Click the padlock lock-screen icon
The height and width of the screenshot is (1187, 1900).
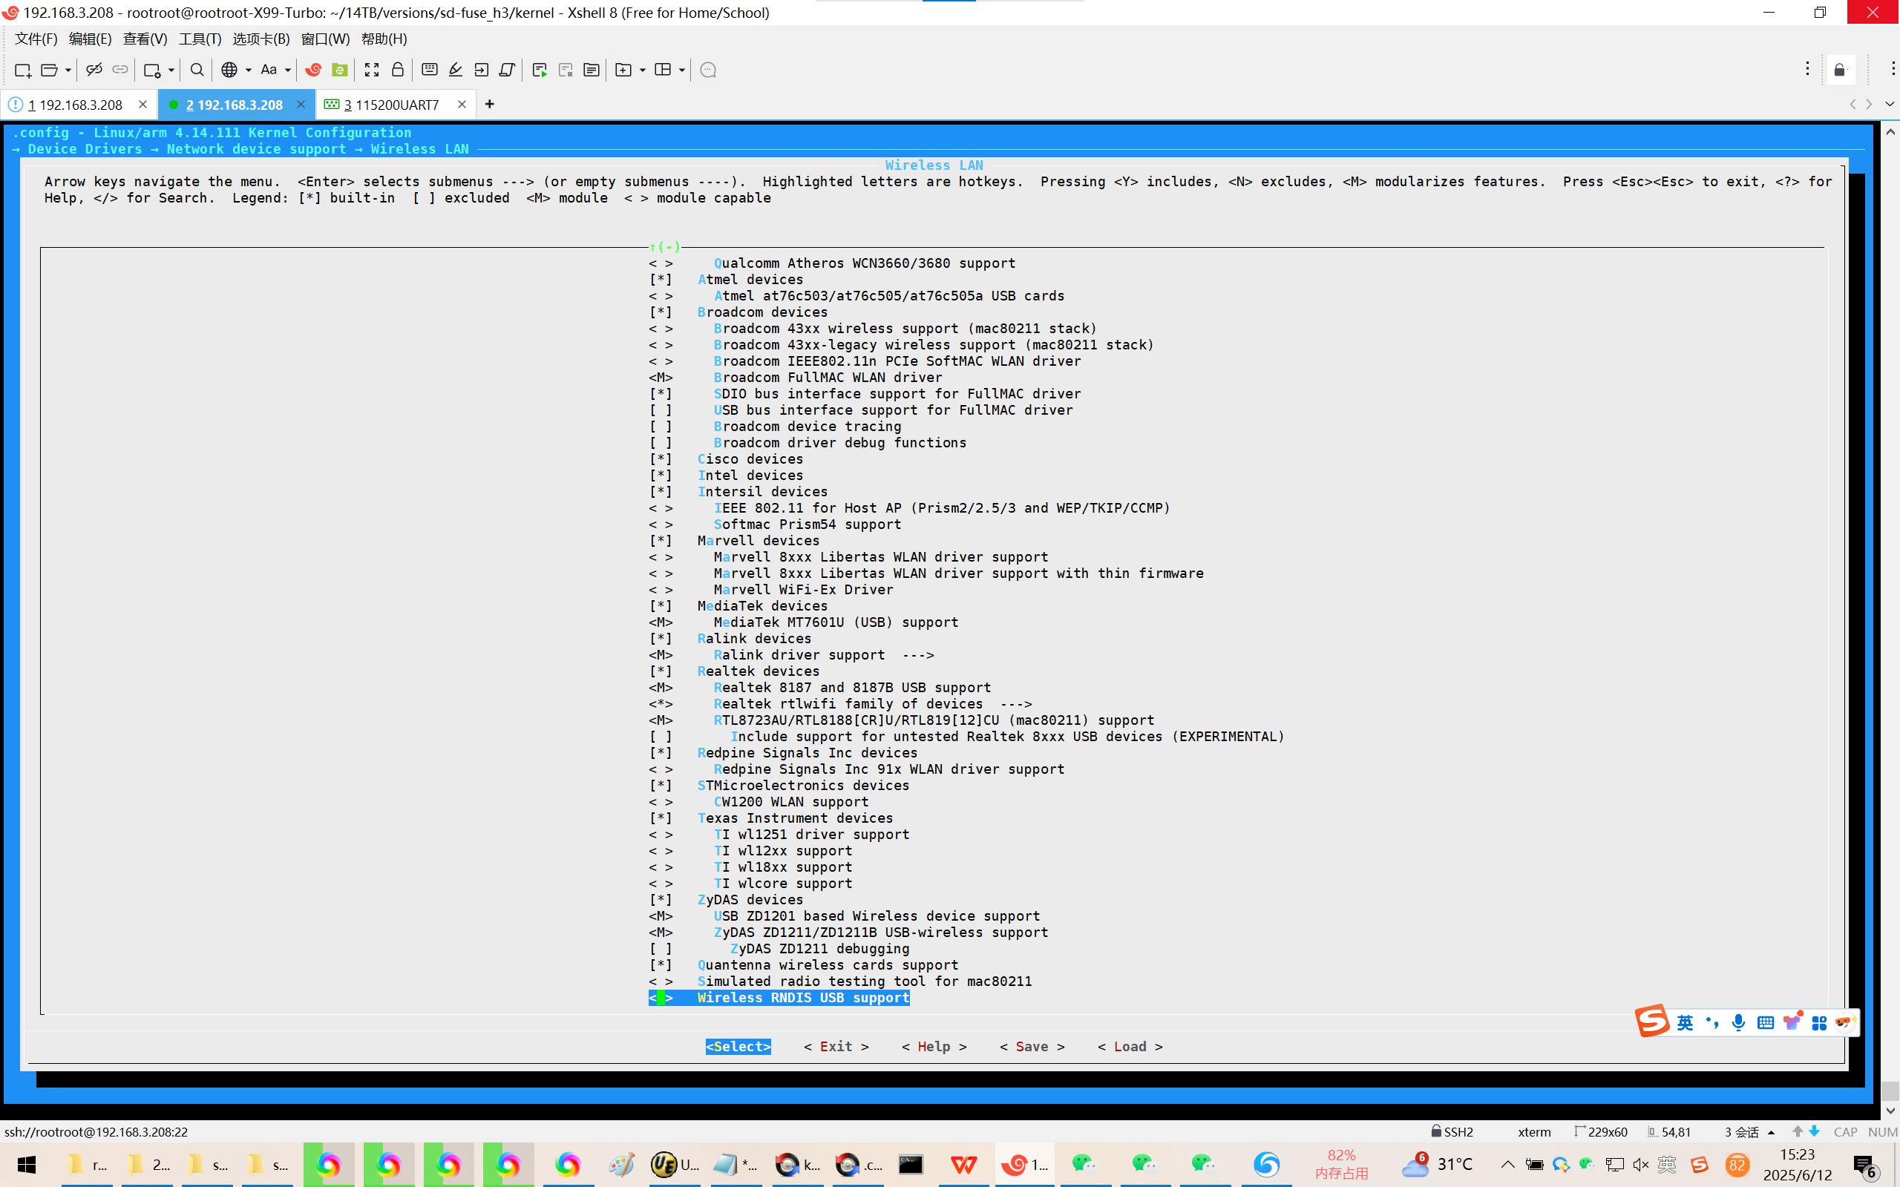[397, 70]
